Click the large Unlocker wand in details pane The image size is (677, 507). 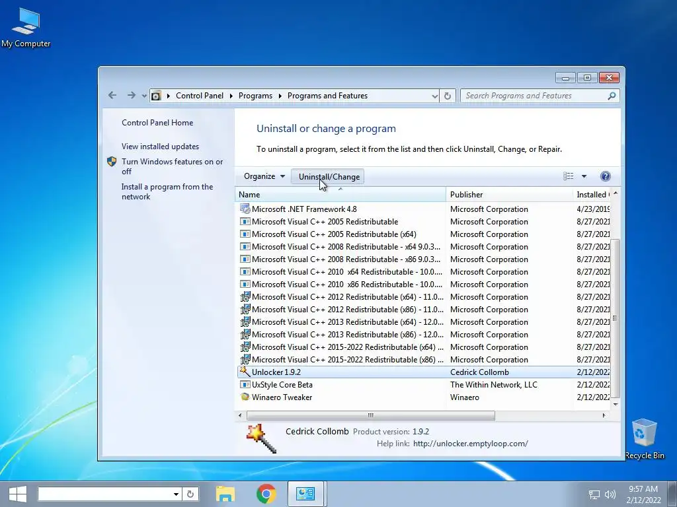point(261,438)
